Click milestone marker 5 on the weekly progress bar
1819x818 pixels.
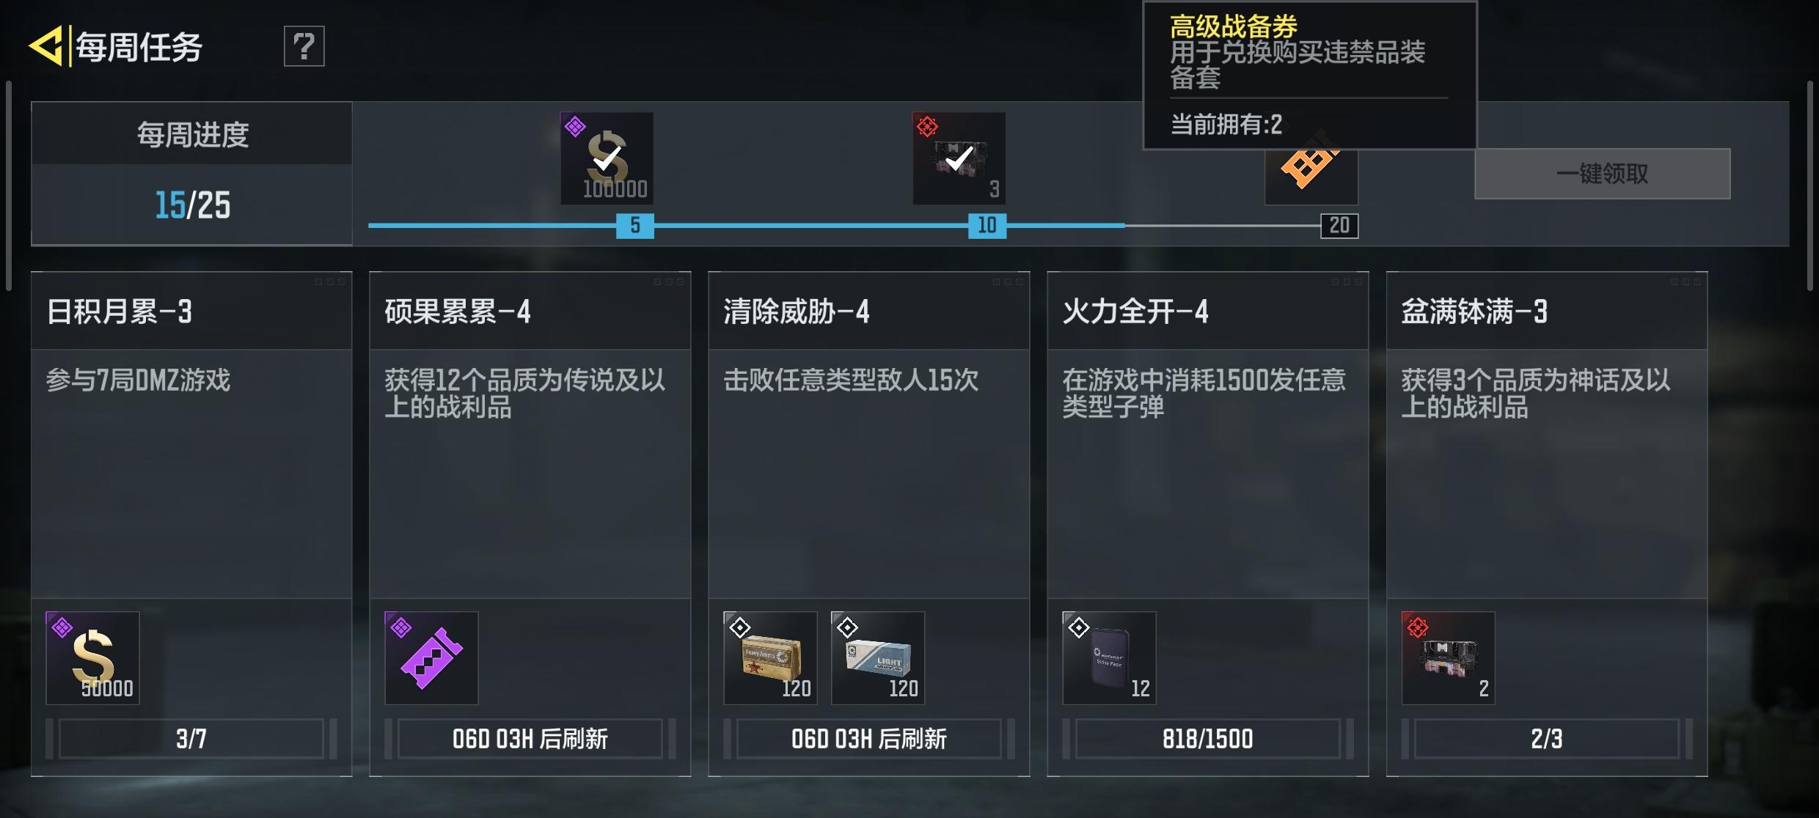tap(634, 225)
